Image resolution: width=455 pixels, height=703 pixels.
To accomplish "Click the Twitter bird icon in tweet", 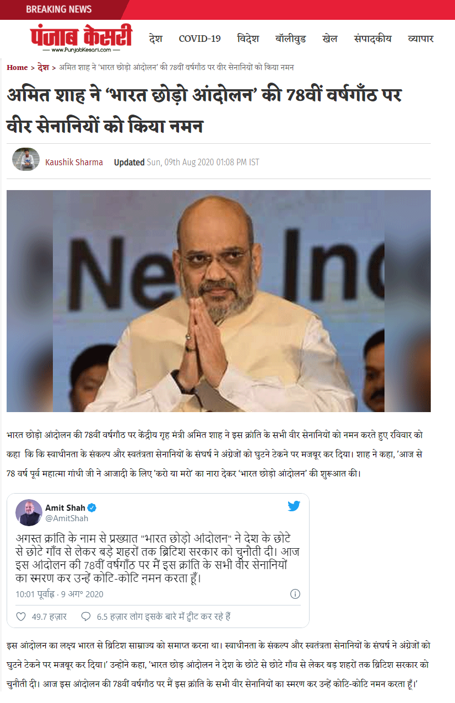I will pos(294,506).
